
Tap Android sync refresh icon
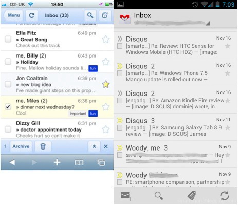[225, 196]
